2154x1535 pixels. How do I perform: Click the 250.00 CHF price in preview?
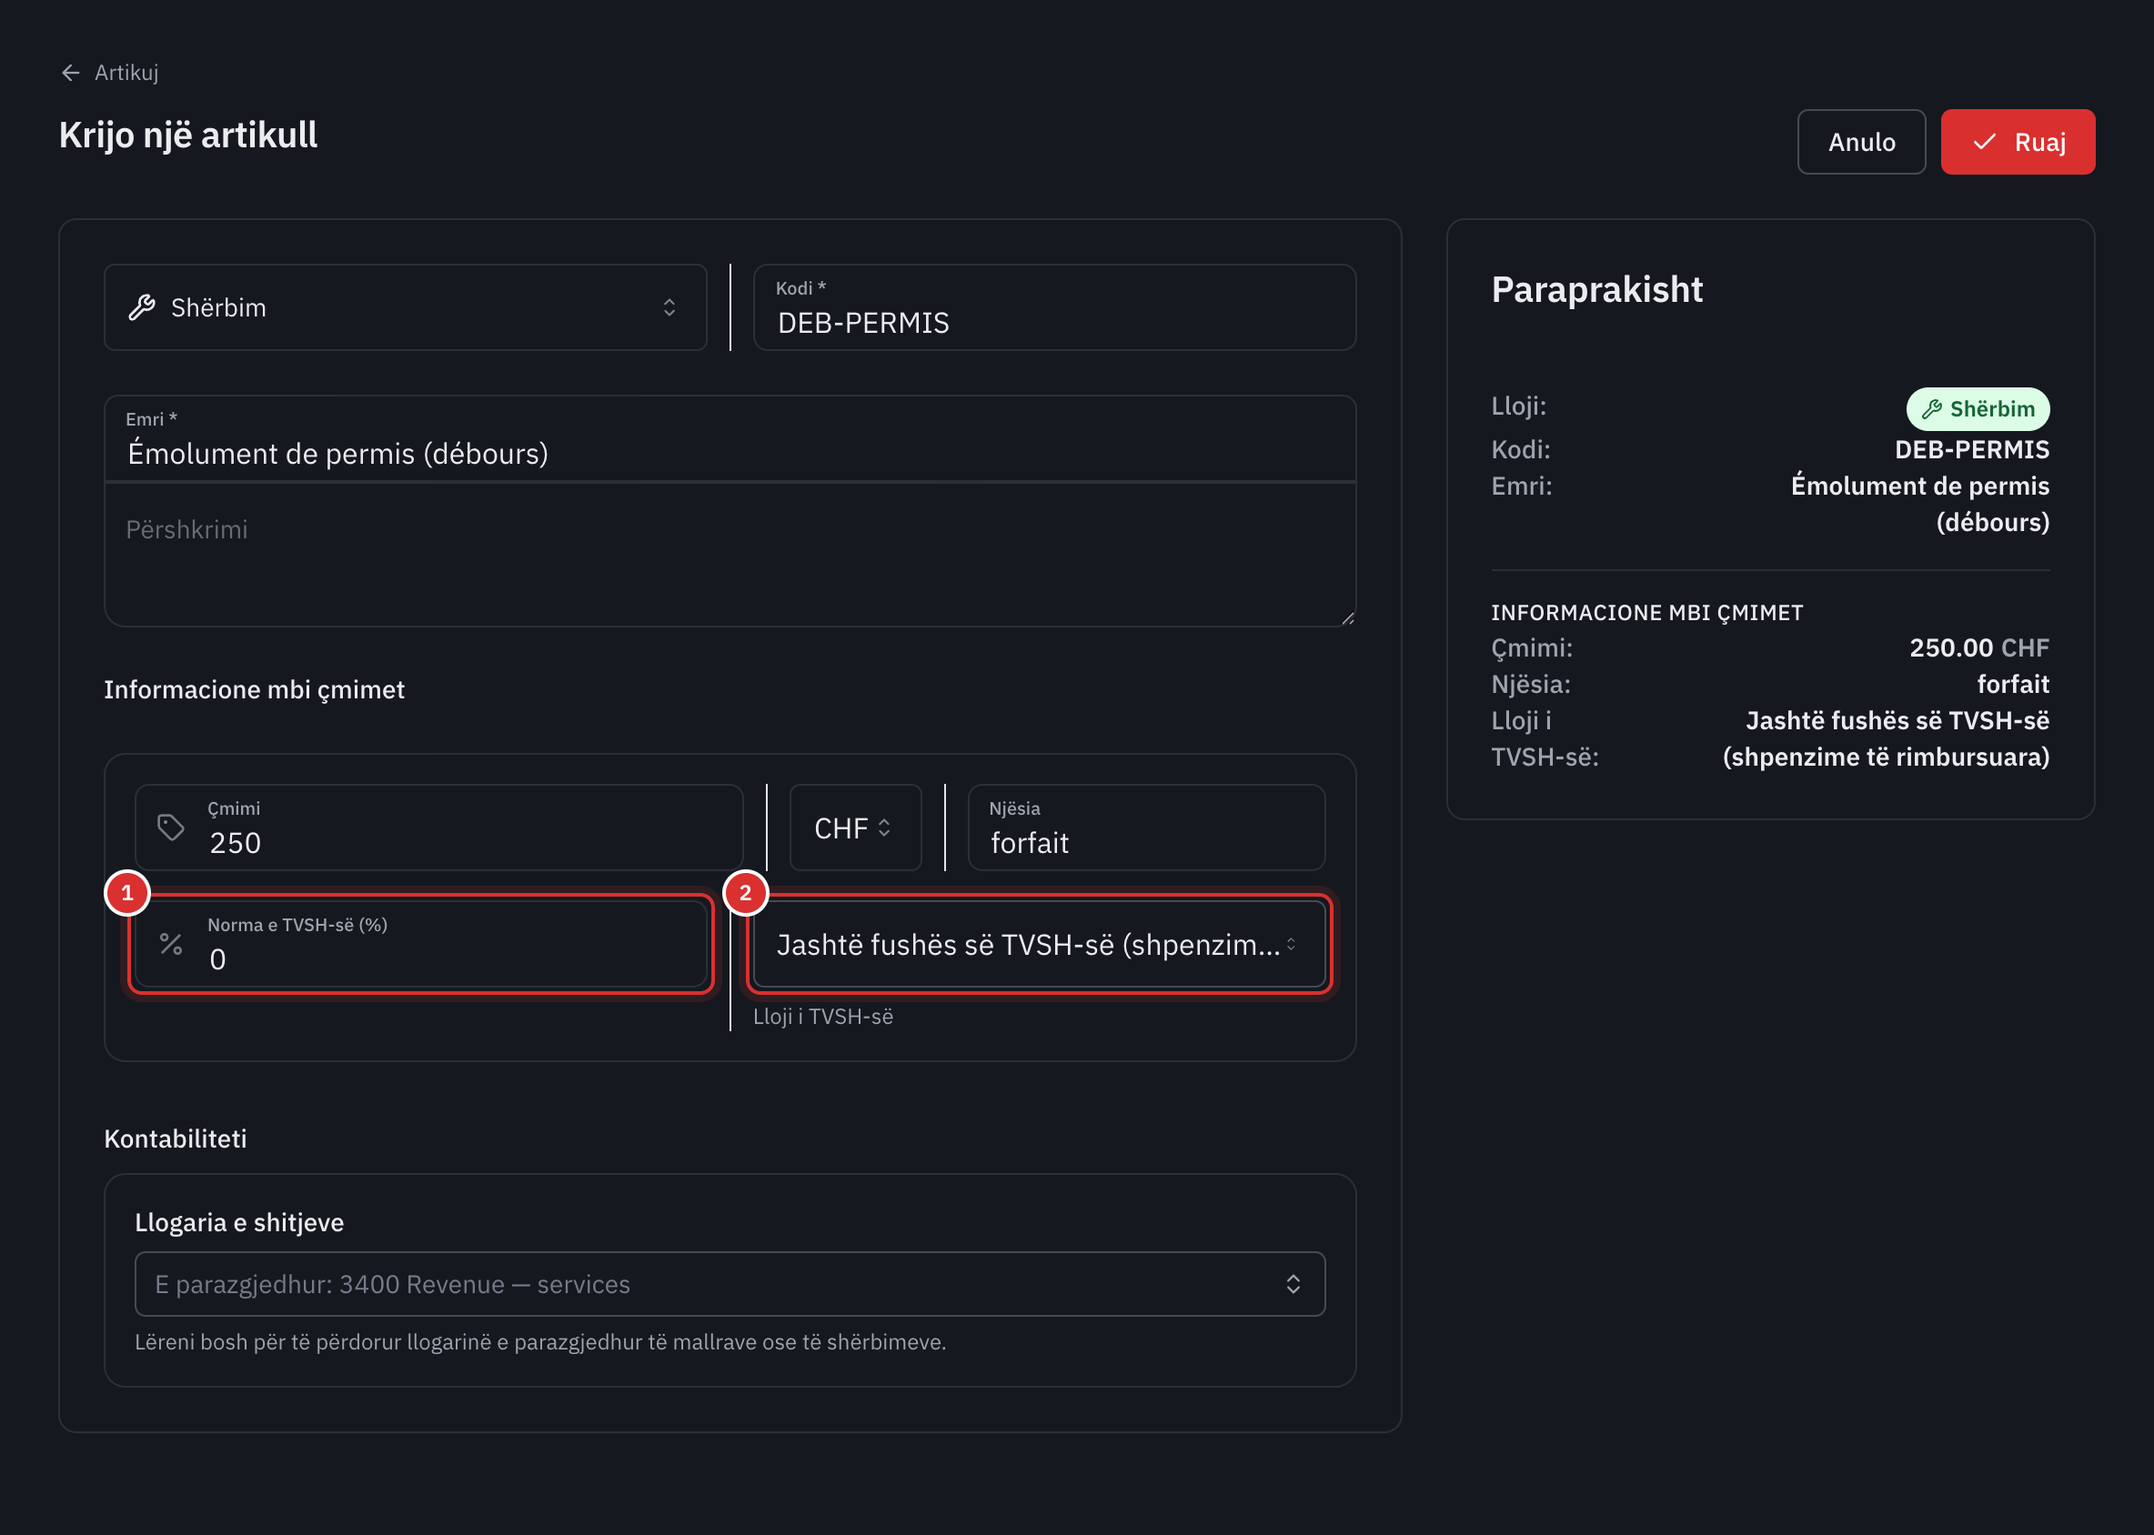click(1979, 647)
